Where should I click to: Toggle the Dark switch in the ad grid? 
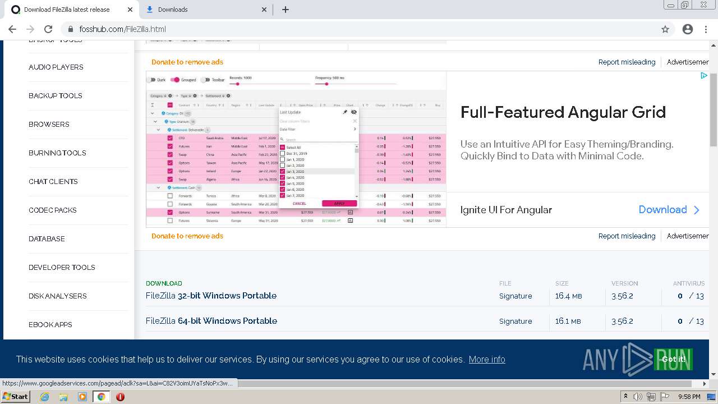(152, 80)
